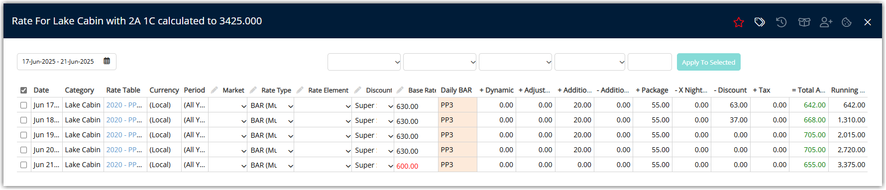This screenshot has height=190, width=886.
Task: Open the 2020 - PP rate table link for Jun 18
Action: point(124,120)
